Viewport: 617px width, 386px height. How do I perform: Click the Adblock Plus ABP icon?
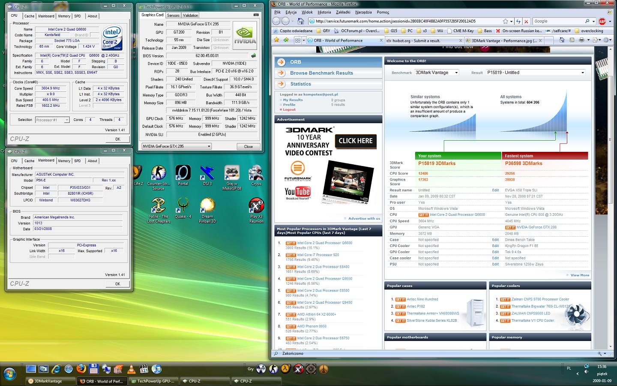(602, 21)
